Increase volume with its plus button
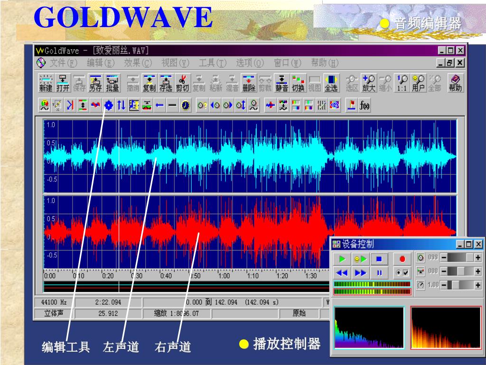Viewport: 486px width, 365px height. point(478,257)
